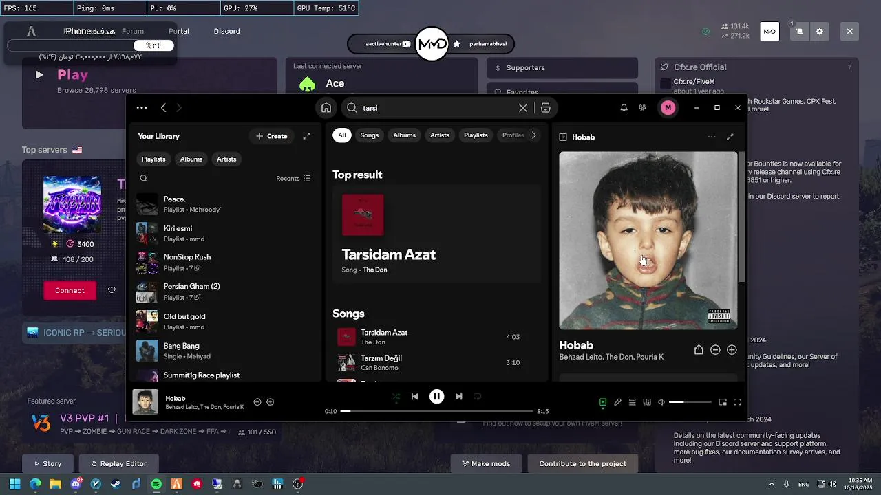Search within Your Library magnifier
Image resolution: width=881 pixels, height=495 pixels.
pos(144,179)
